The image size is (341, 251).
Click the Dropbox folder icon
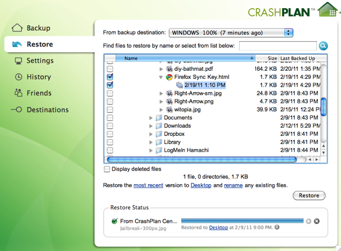(x=159, y=134)
